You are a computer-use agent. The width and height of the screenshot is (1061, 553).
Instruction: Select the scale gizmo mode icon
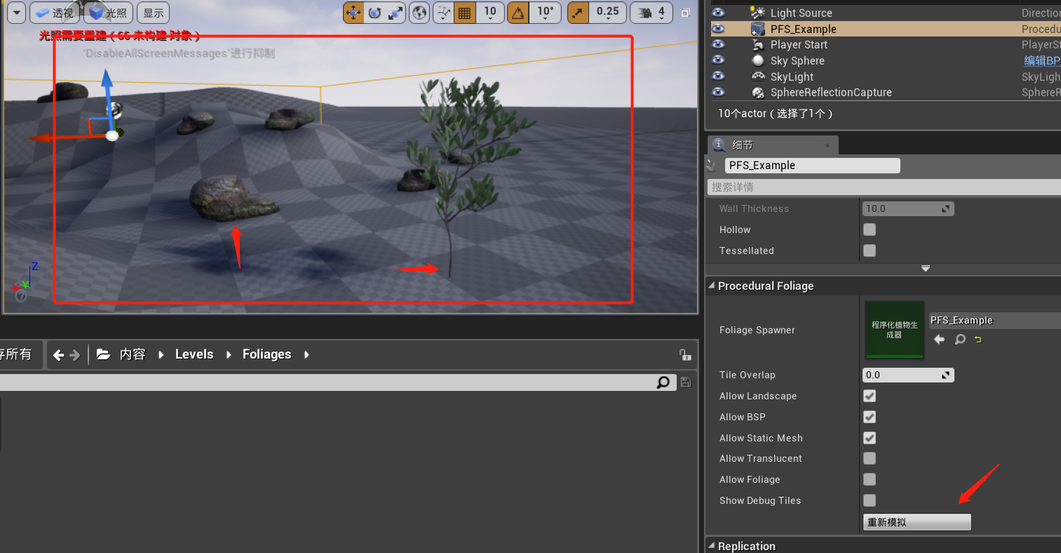396,13
